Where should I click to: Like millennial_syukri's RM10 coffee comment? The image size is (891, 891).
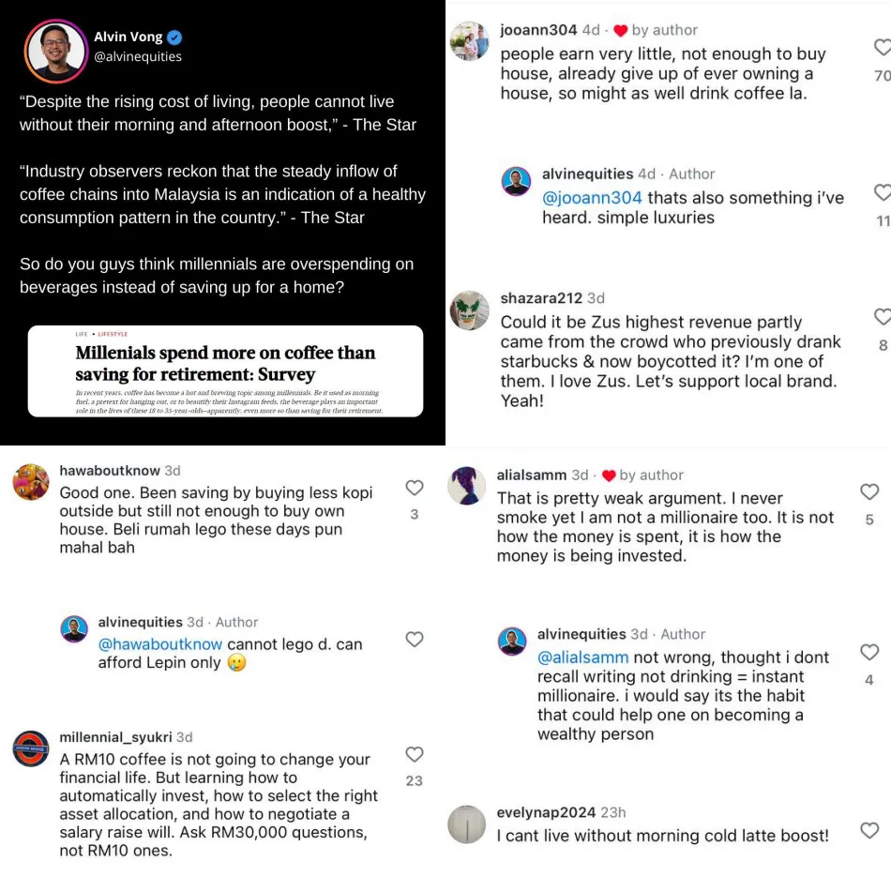click(415, 754)
